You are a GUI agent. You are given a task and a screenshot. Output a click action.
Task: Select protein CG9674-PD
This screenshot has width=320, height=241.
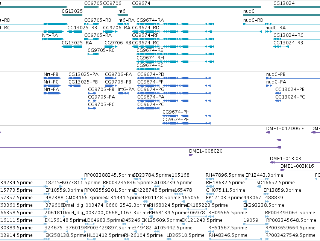pos(151,74)
